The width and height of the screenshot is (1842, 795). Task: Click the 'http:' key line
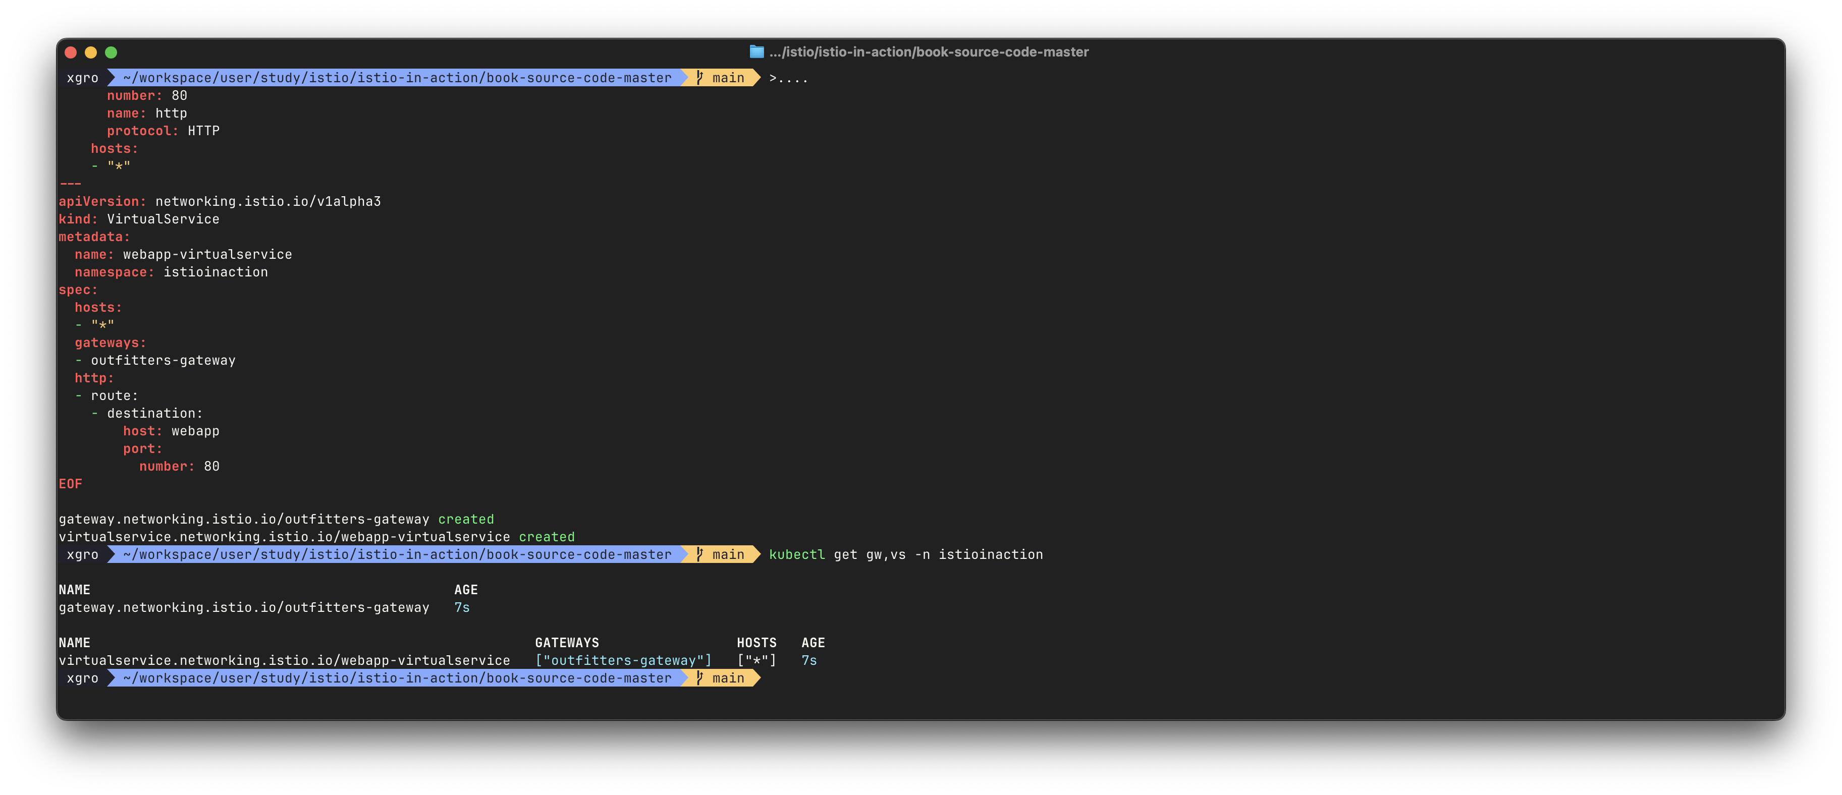tap(94, 377)
